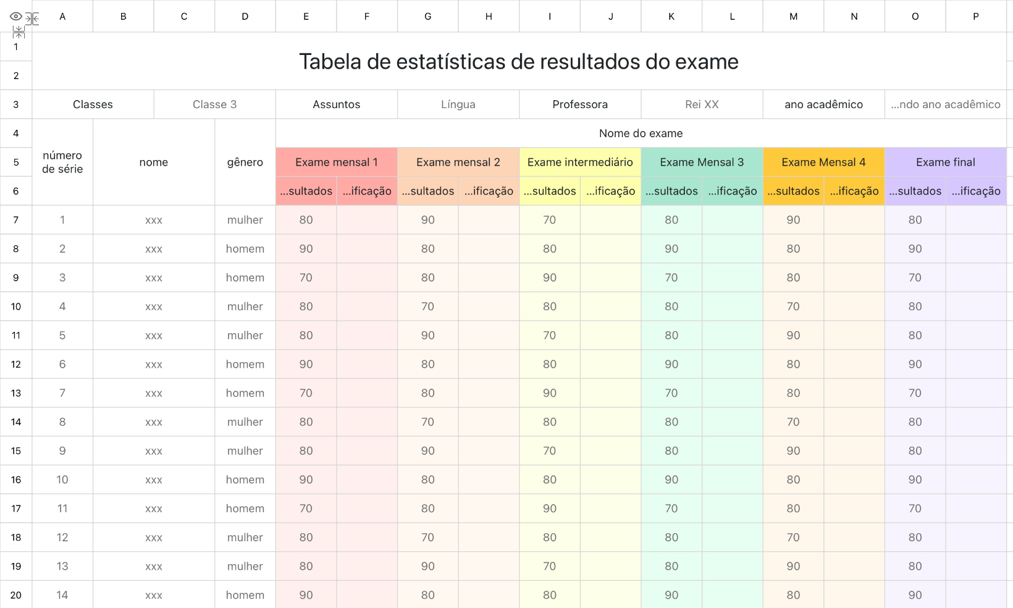The width and height of the screenshot is (1013, 608).
Task: Select the gold 'Exame Mensal 4' header
Action: click(x=823, y=162)
